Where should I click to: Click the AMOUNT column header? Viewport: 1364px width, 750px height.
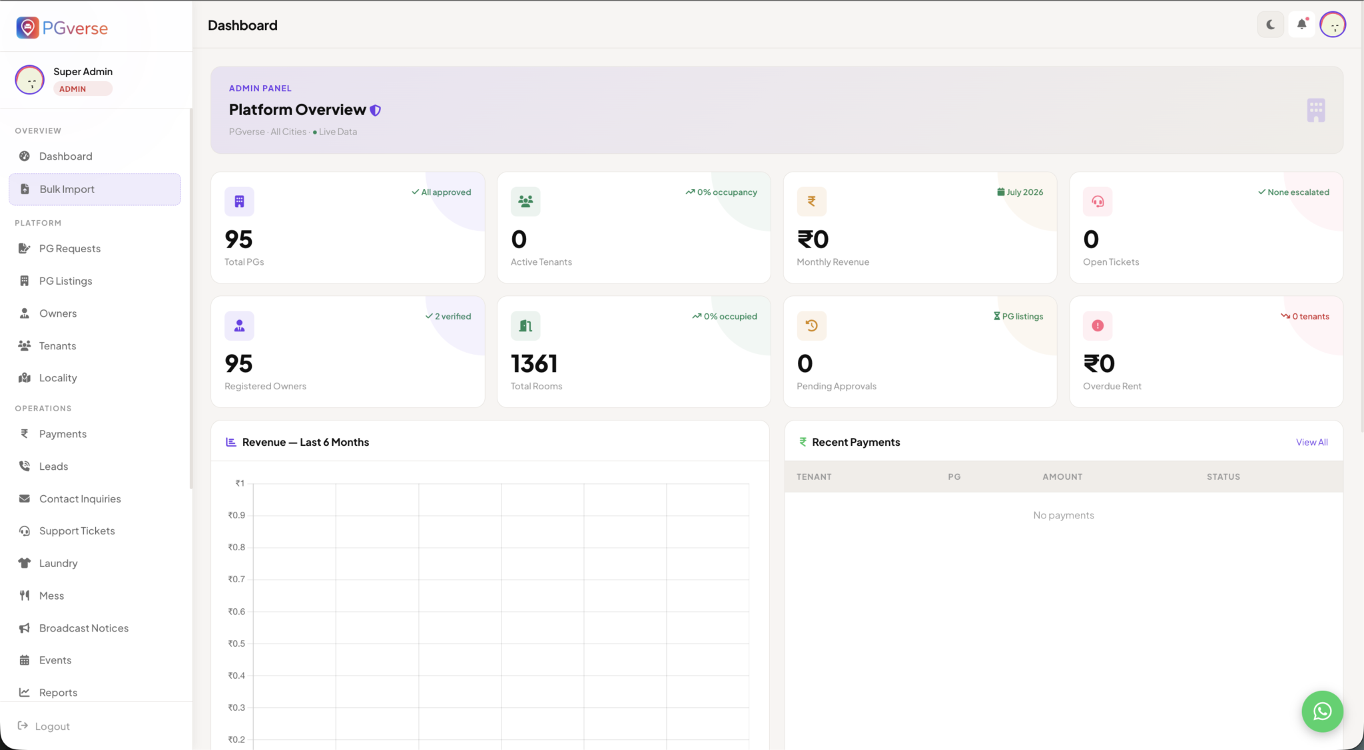click(1062, 477)
